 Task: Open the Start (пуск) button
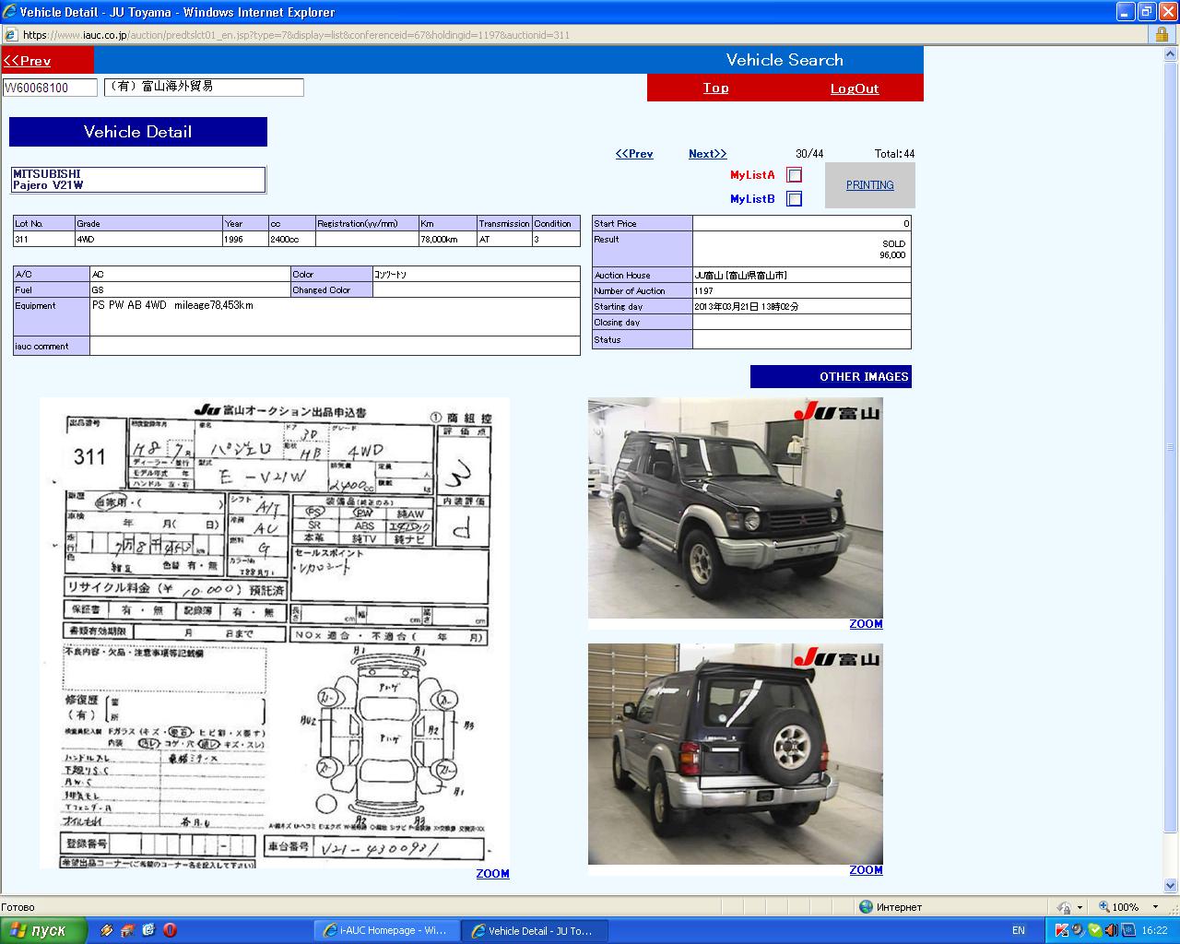pyautogui.click(x=43, y=930)
